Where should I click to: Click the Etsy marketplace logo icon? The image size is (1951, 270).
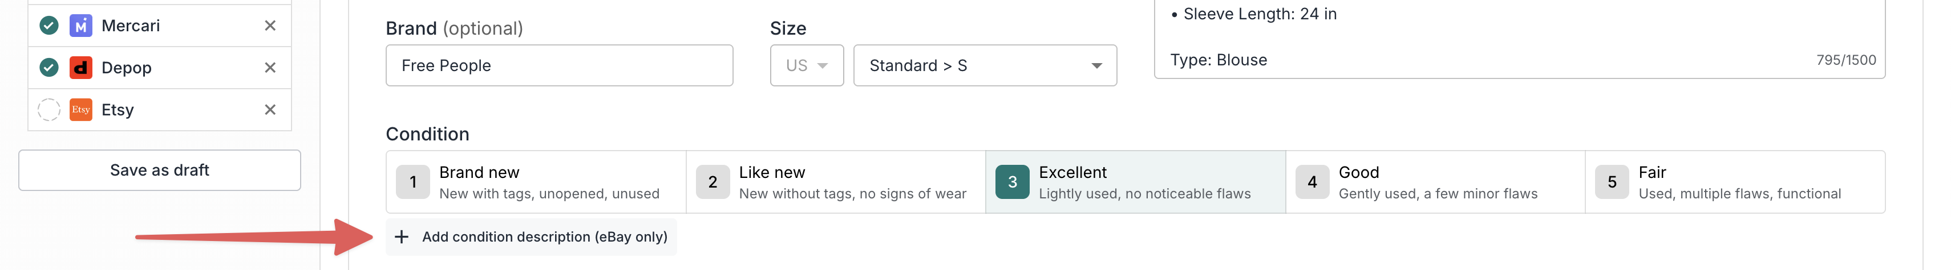[81, 110]
